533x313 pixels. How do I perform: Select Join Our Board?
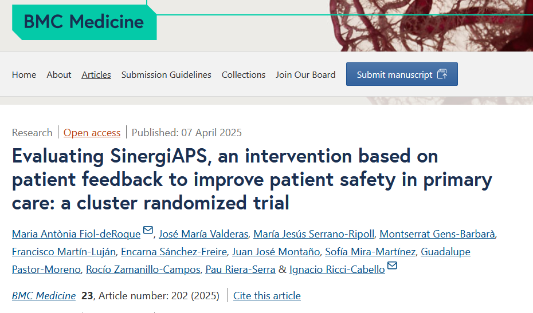305,74
